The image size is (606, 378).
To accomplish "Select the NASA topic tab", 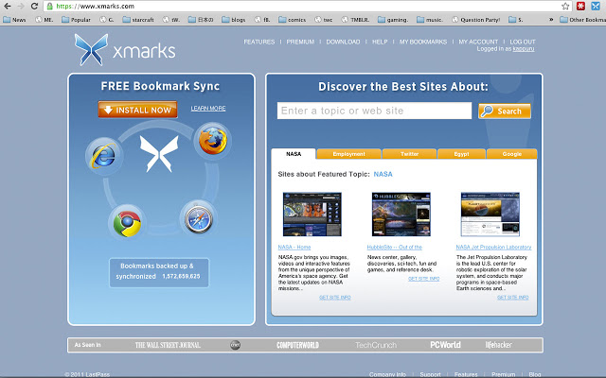I will (x=294, y=154).
